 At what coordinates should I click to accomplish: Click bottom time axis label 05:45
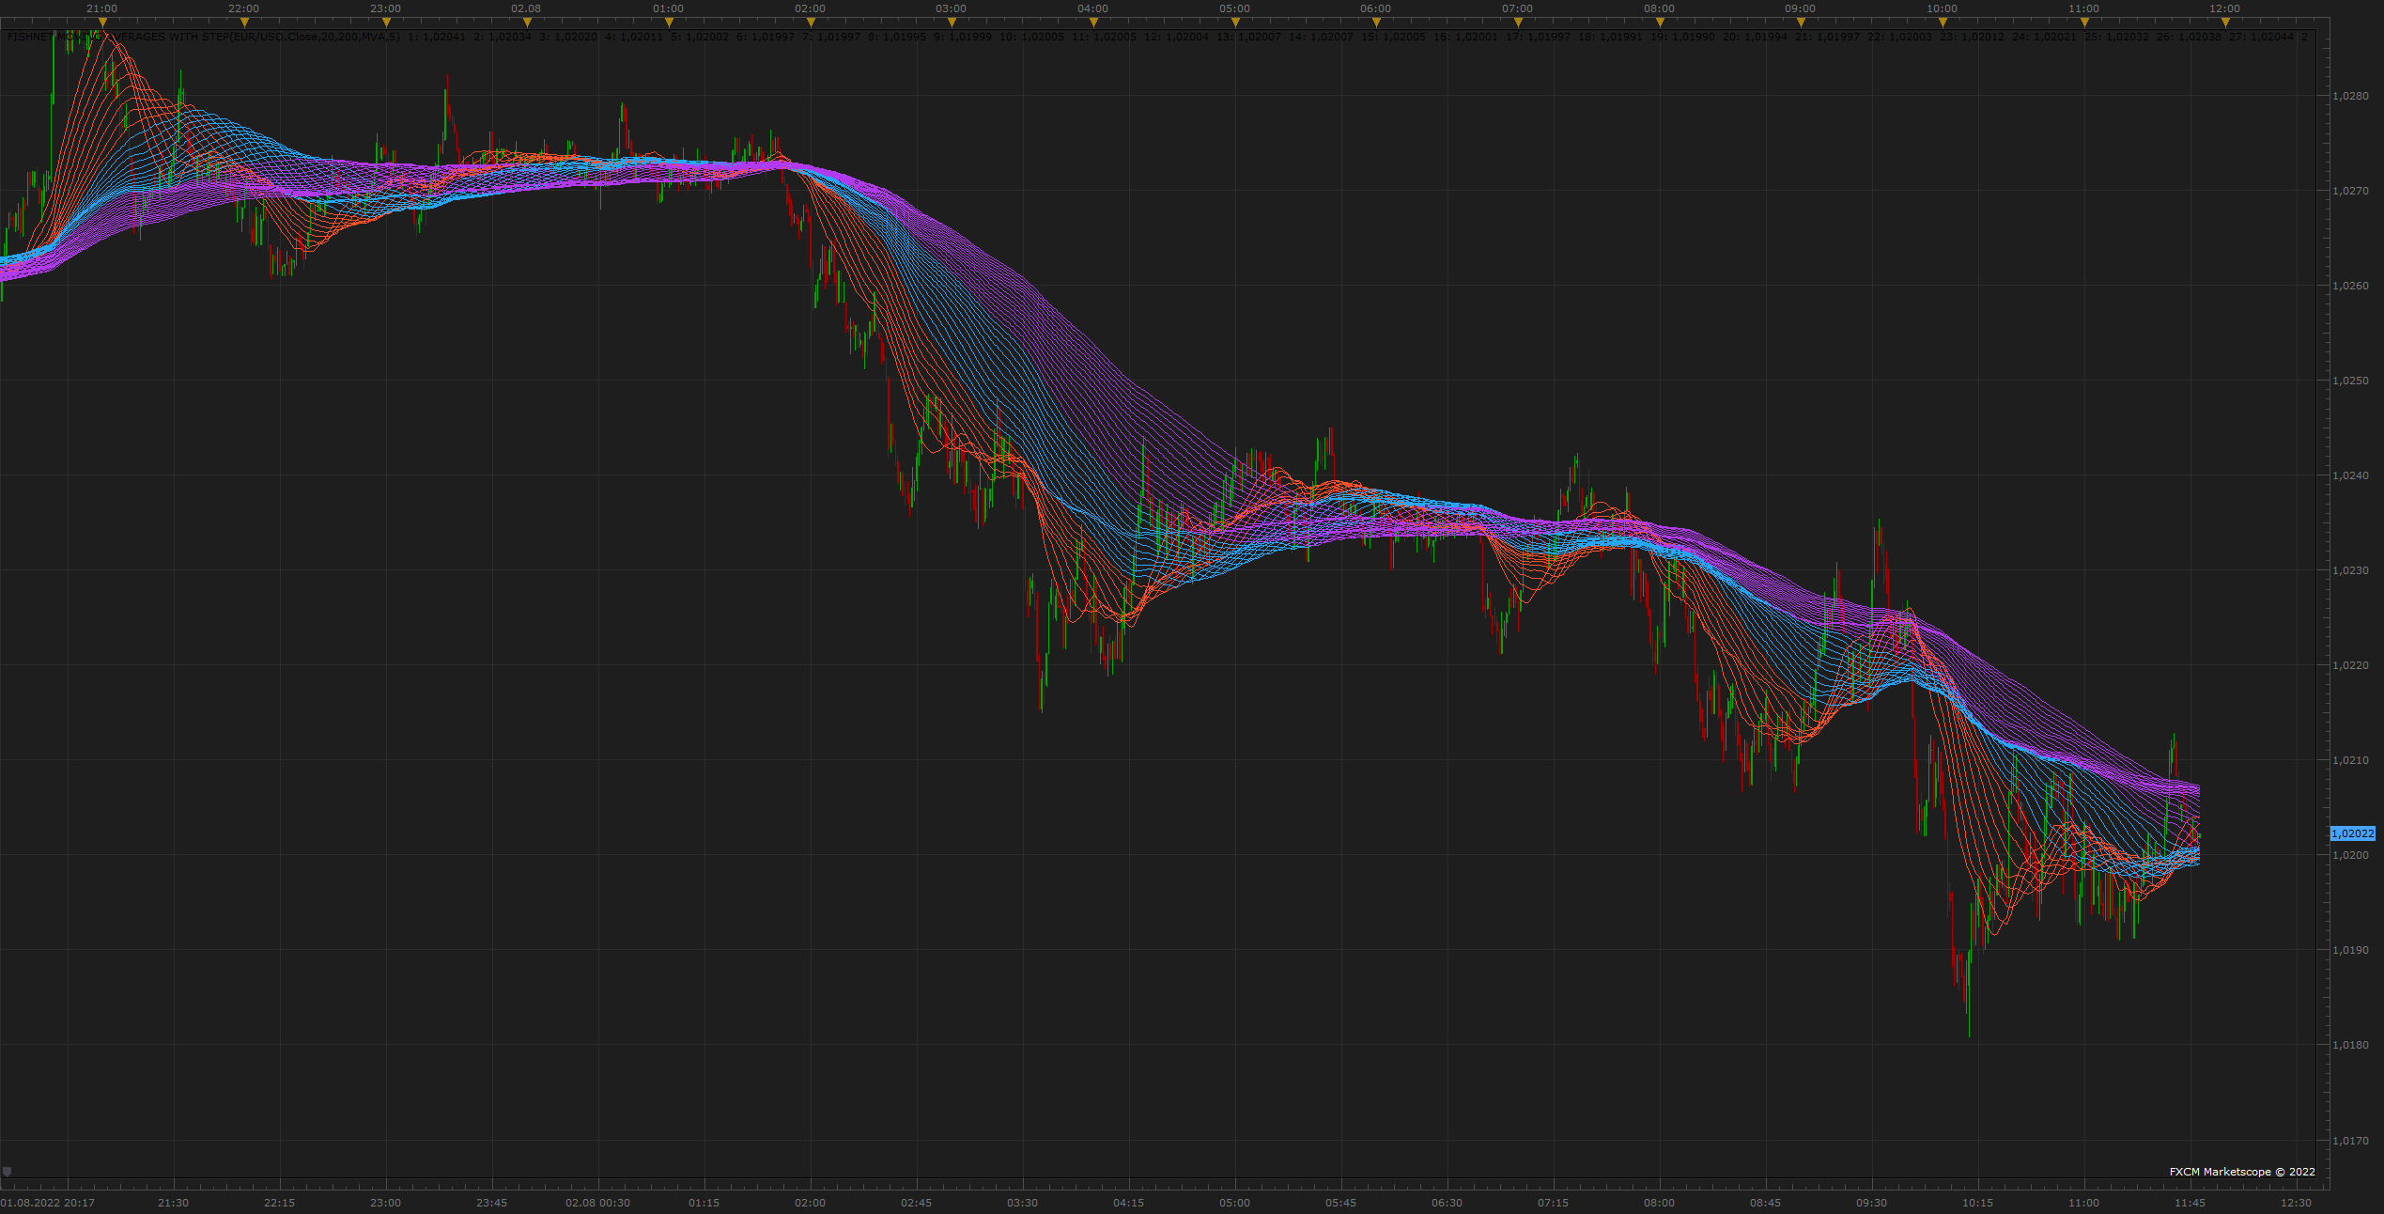click(1340, 1203)
